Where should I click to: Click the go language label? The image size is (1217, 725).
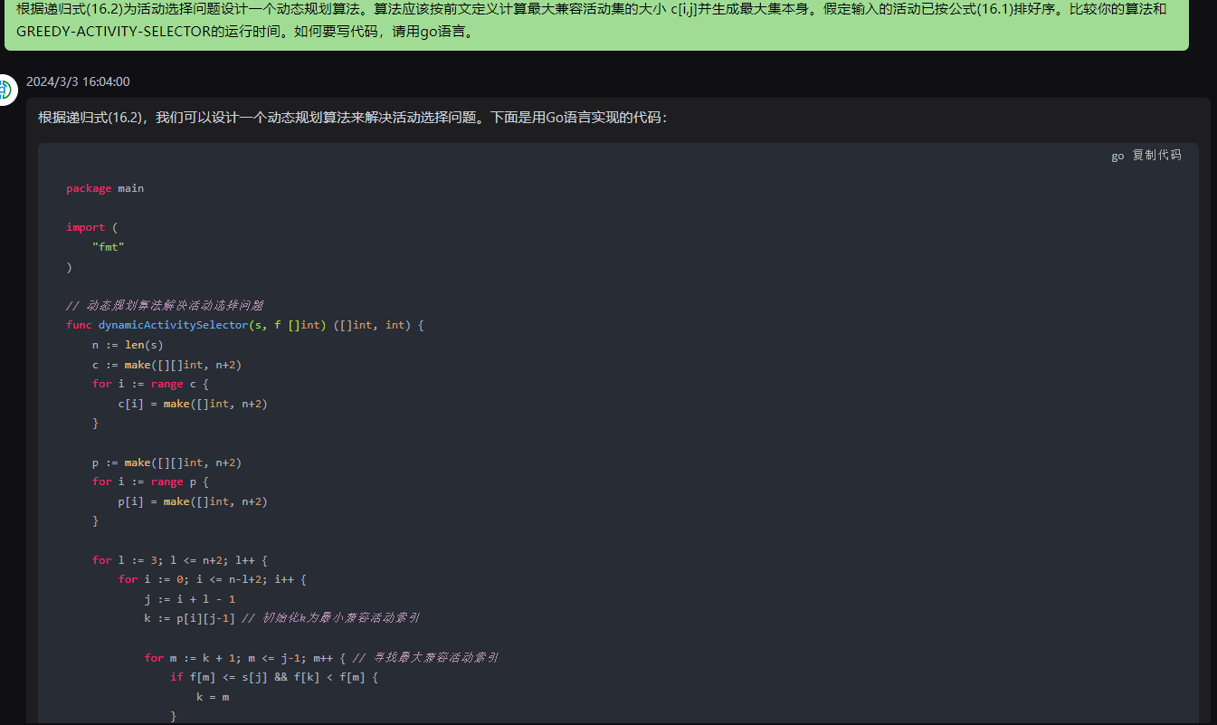[1117, 156]
